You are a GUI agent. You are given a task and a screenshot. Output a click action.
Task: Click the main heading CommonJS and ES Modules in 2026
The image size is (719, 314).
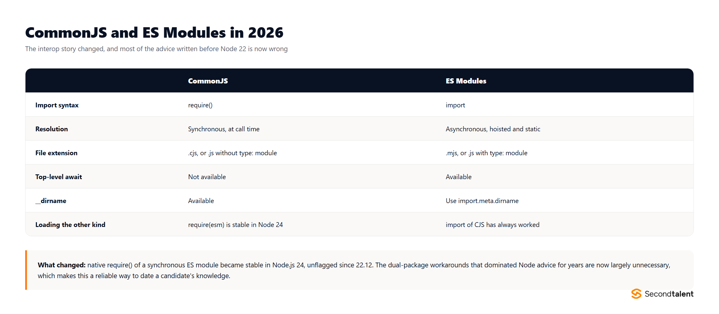click(x=154, y=33)
